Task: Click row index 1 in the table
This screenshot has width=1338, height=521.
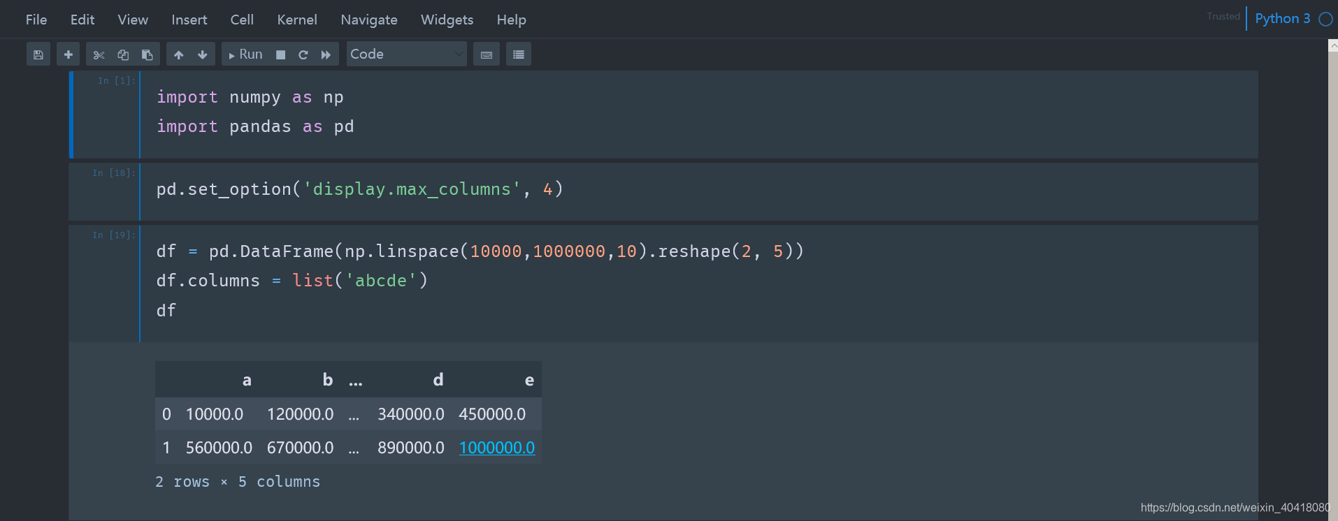Action: tap(166, 448)
